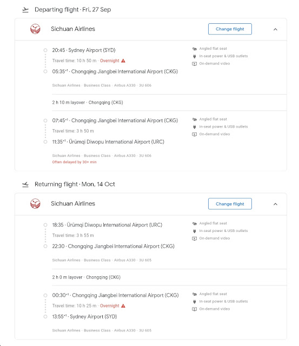Click the red Overnight label on departing flight
Screen dimensions: 299x346
(x=109, y=61)
